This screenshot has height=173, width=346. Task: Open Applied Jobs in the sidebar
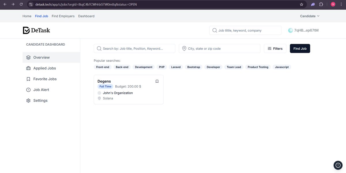(x=51, y=68)
